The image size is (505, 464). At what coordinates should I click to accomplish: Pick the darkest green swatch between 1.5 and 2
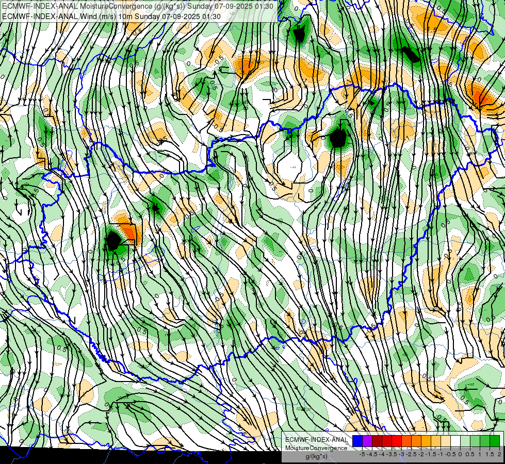[495, 441]
